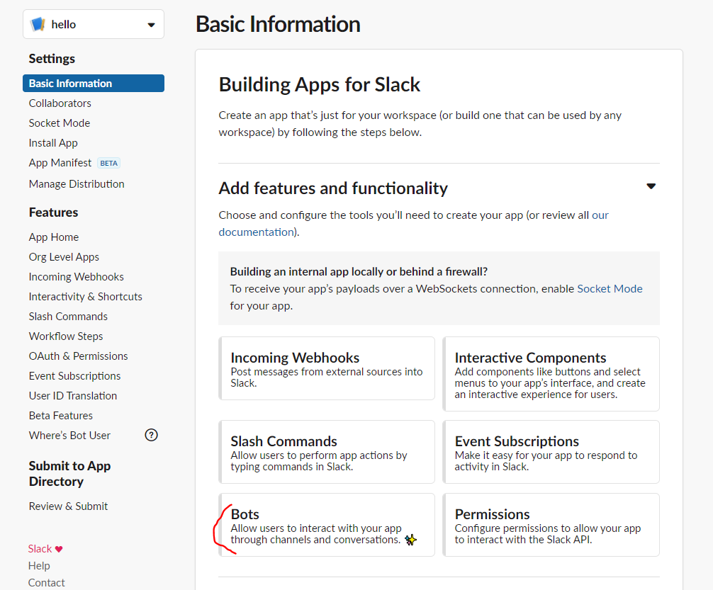Click the Features section heading
Image resolution: width=713 pixels, height=590 pixels.
tap(53, 212)
